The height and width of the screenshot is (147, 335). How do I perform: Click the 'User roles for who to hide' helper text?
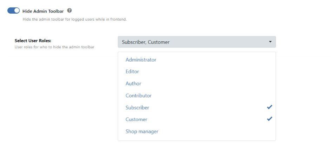click(54, 47)
